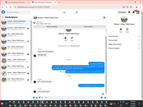Viewport: 143px width, 107px height.
Task: Open the Tory 2 Beds 1 Bath conversation
Action: click(15, 48)
